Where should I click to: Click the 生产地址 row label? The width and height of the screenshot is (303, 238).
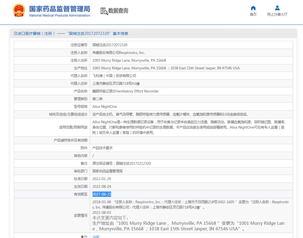coord(81,68)
